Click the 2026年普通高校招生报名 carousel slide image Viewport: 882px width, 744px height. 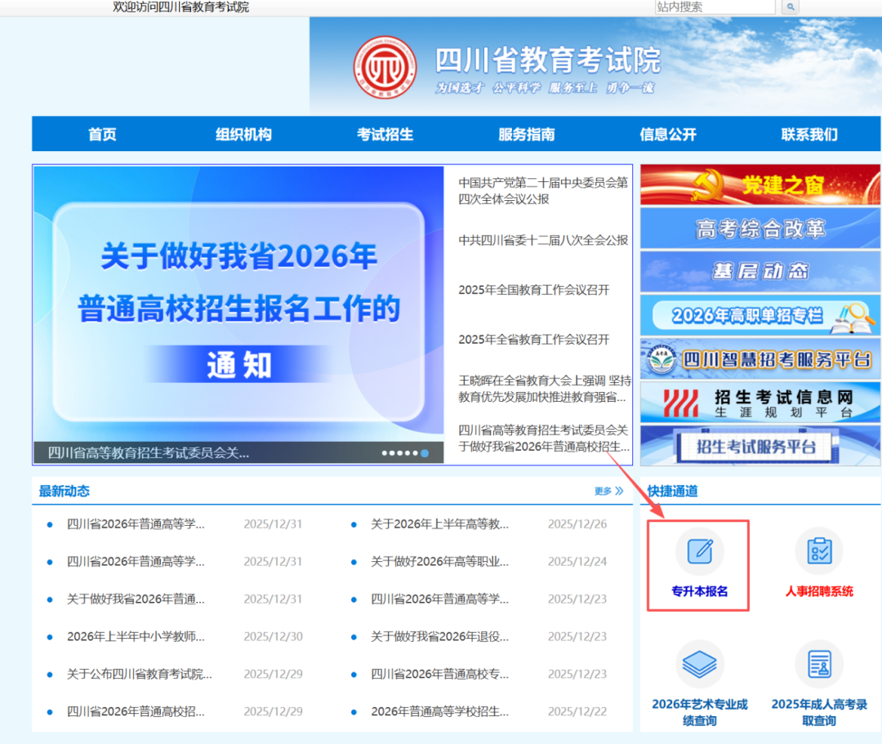point(238,310)
